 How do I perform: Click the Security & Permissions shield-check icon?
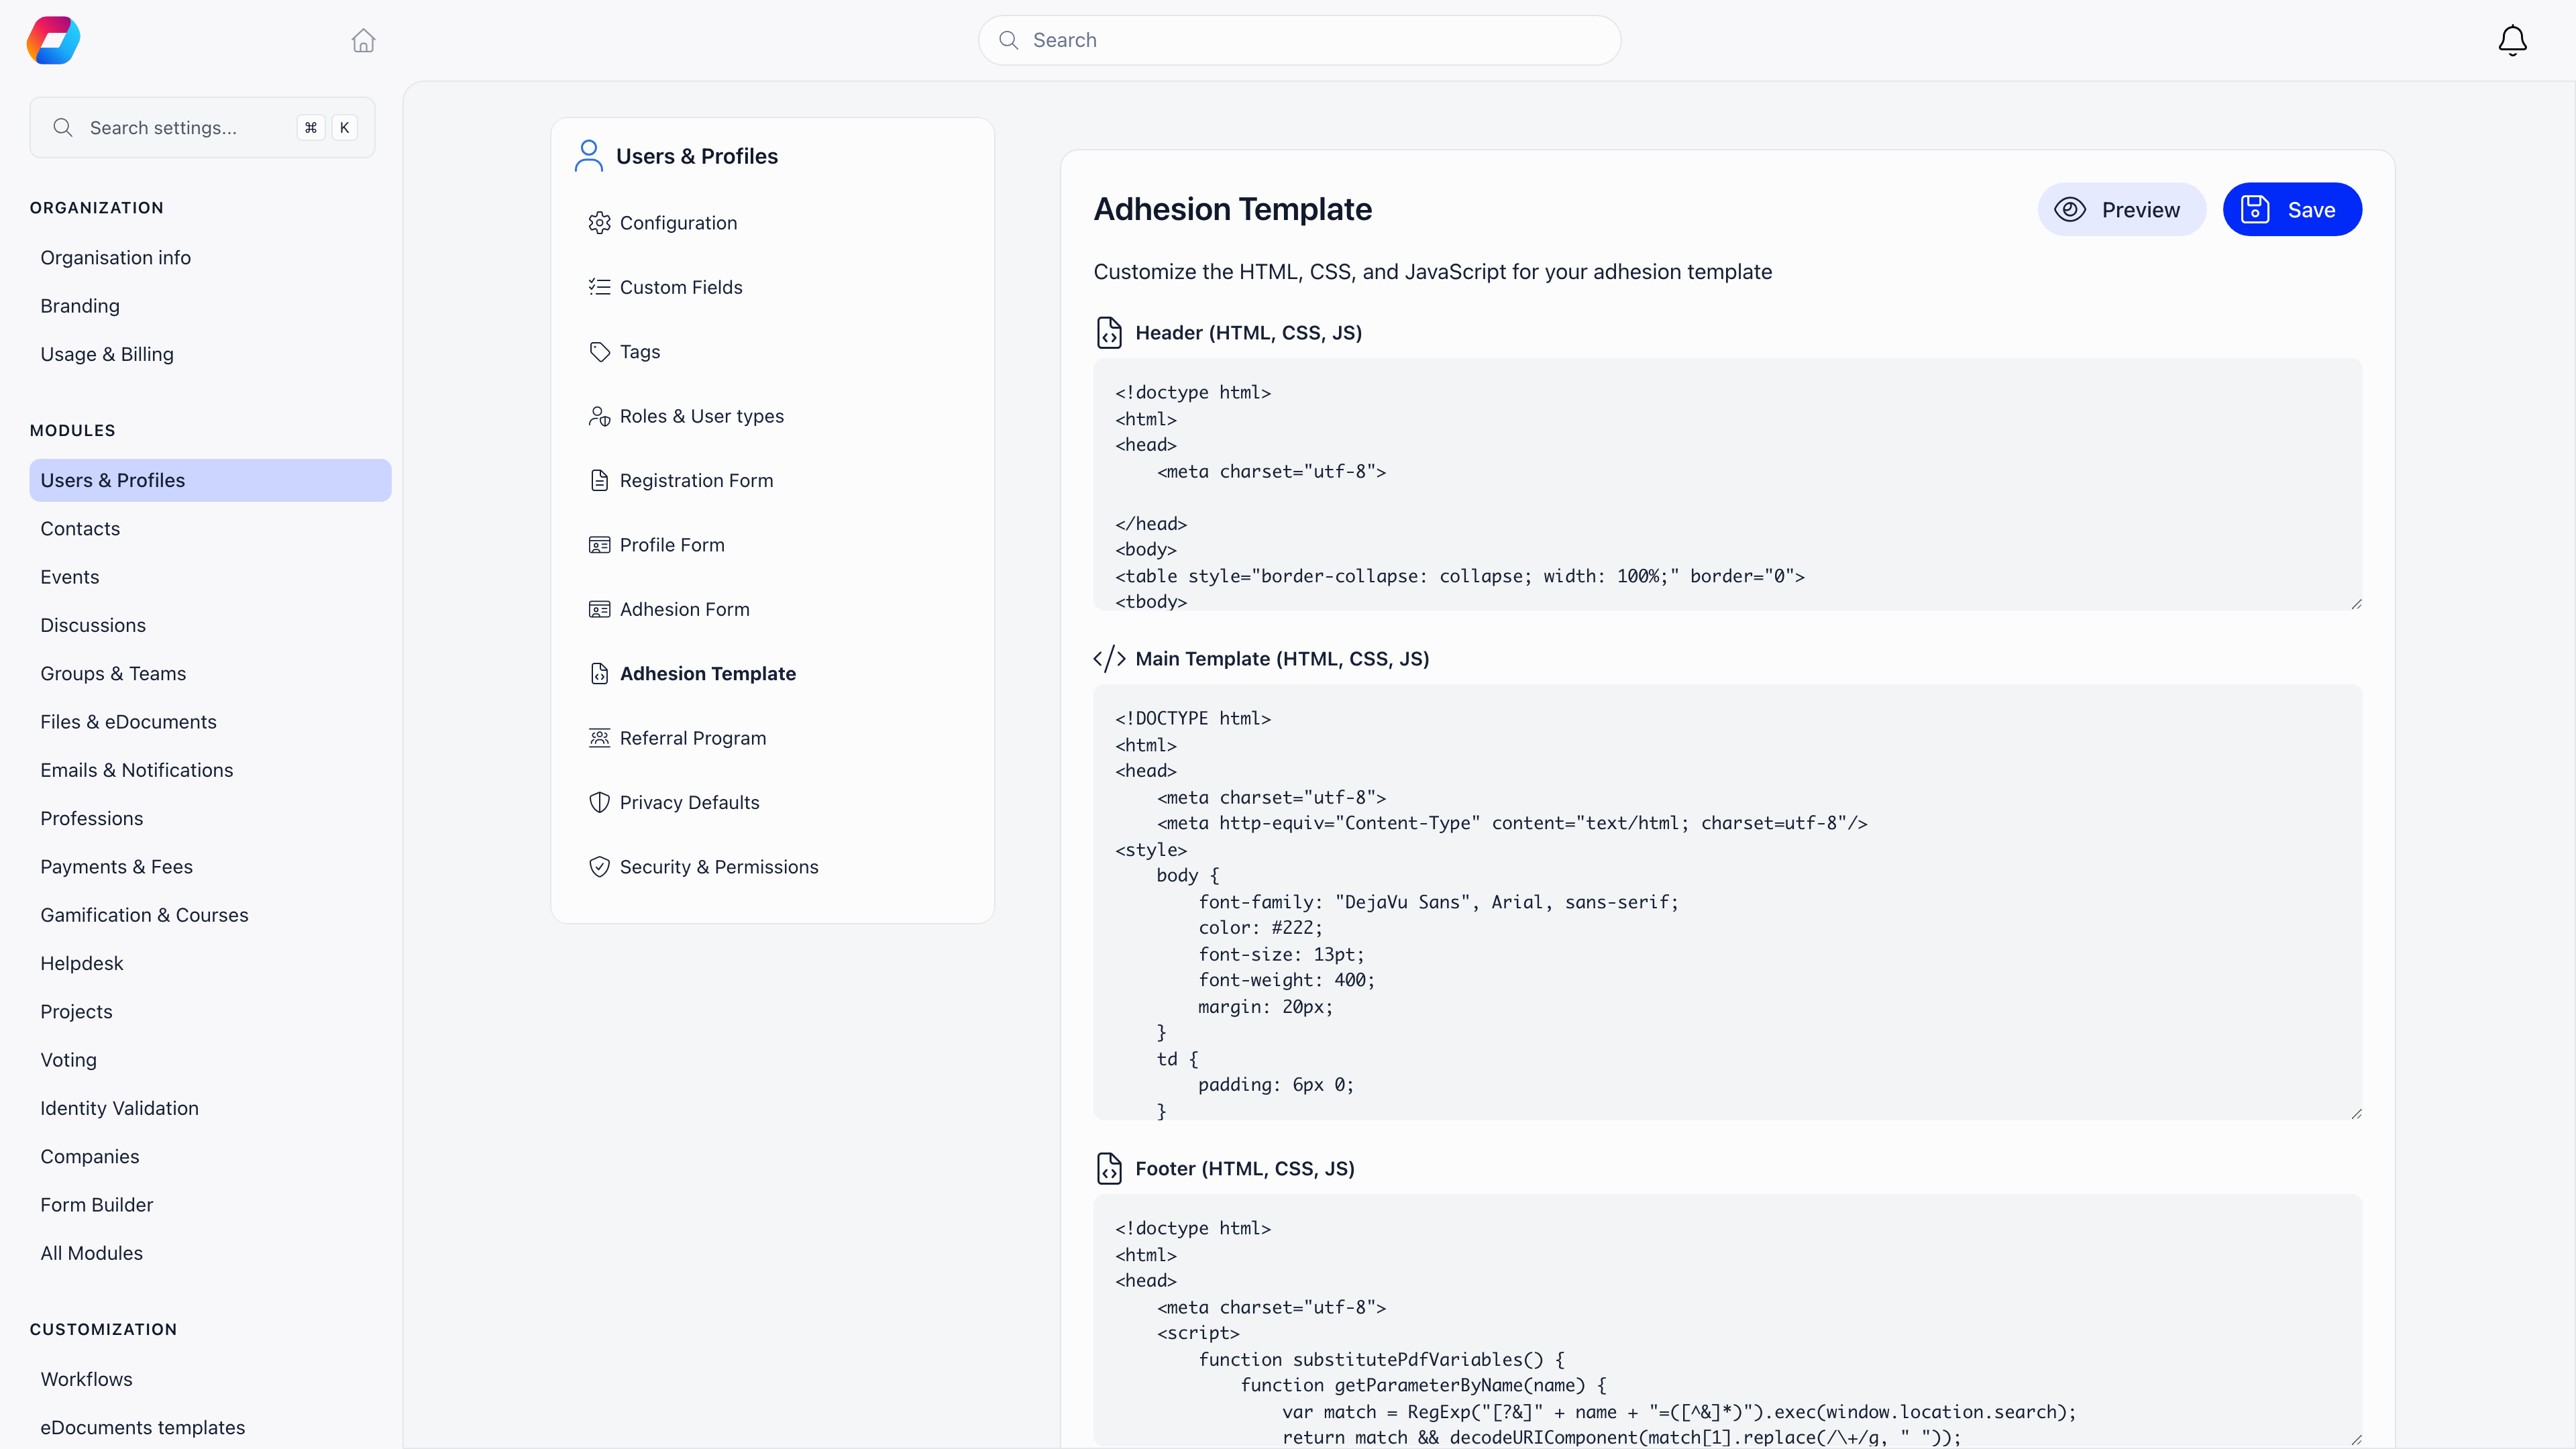[599, 867]
